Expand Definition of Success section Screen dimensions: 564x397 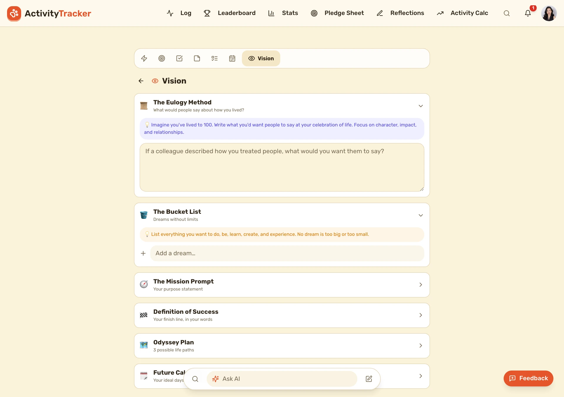point(282,315)
